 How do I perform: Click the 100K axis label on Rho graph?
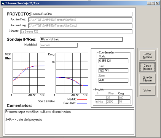point(8,54)
